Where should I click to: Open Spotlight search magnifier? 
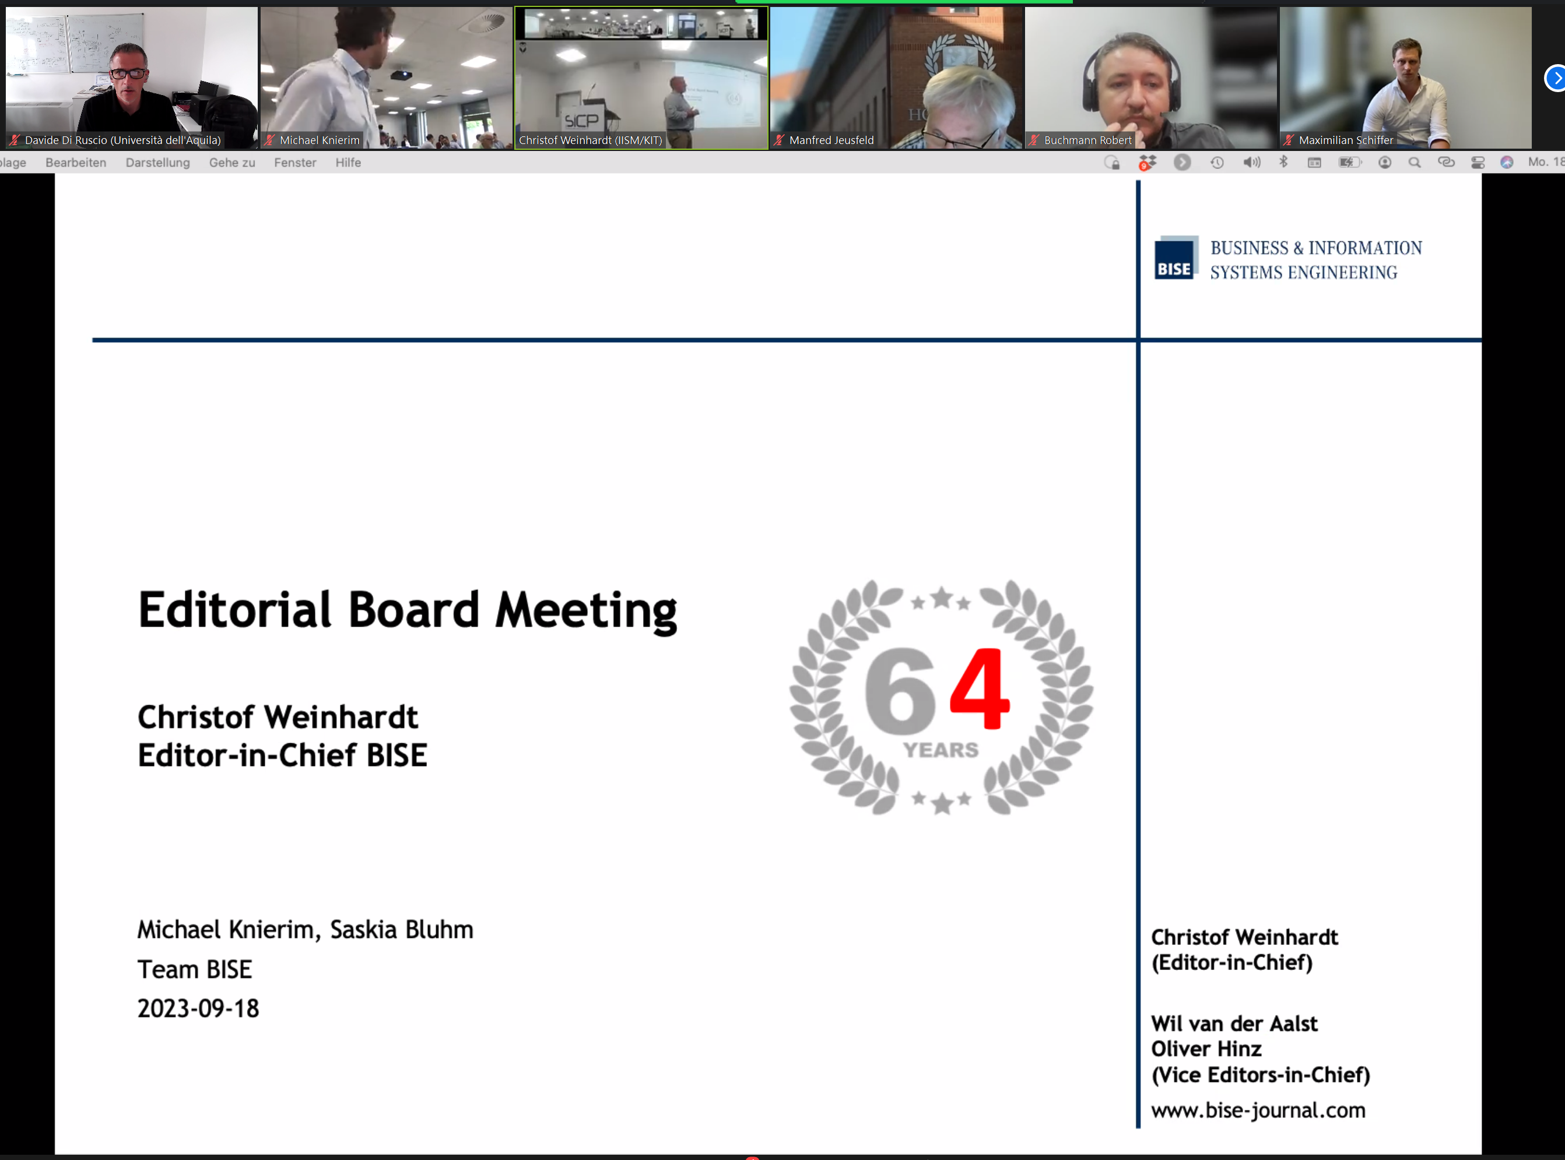pyautogui.click(x=1415, y=162)
